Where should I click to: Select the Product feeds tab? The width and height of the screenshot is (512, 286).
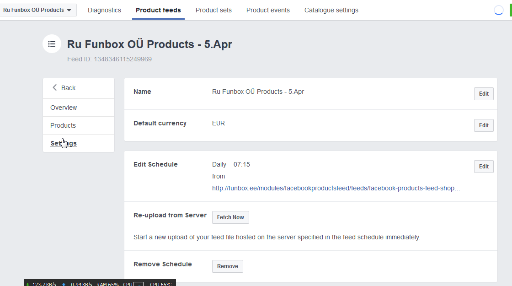[x=158, y=10]
